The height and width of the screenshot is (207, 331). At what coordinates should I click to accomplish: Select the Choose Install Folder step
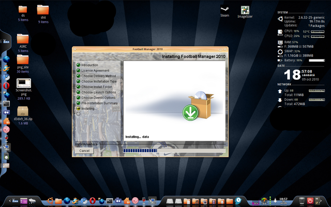click(97, 87)
